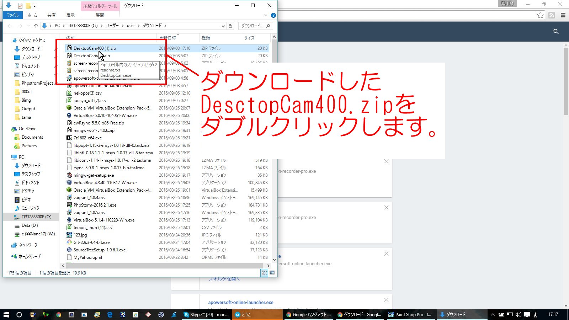This screenshot has height=320, width=569.
Task: Open デスクトップ under Quick access
Action: (x=31, y=57)
